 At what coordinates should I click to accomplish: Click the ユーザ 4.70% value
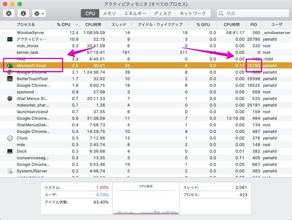(x=102, y=195)
